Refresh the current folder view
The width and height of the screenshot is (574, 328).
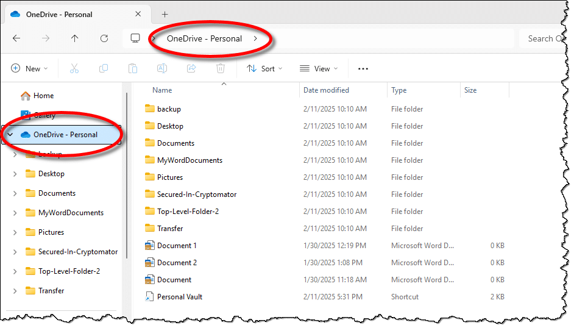pyautogui.click(x=104, y=38)
